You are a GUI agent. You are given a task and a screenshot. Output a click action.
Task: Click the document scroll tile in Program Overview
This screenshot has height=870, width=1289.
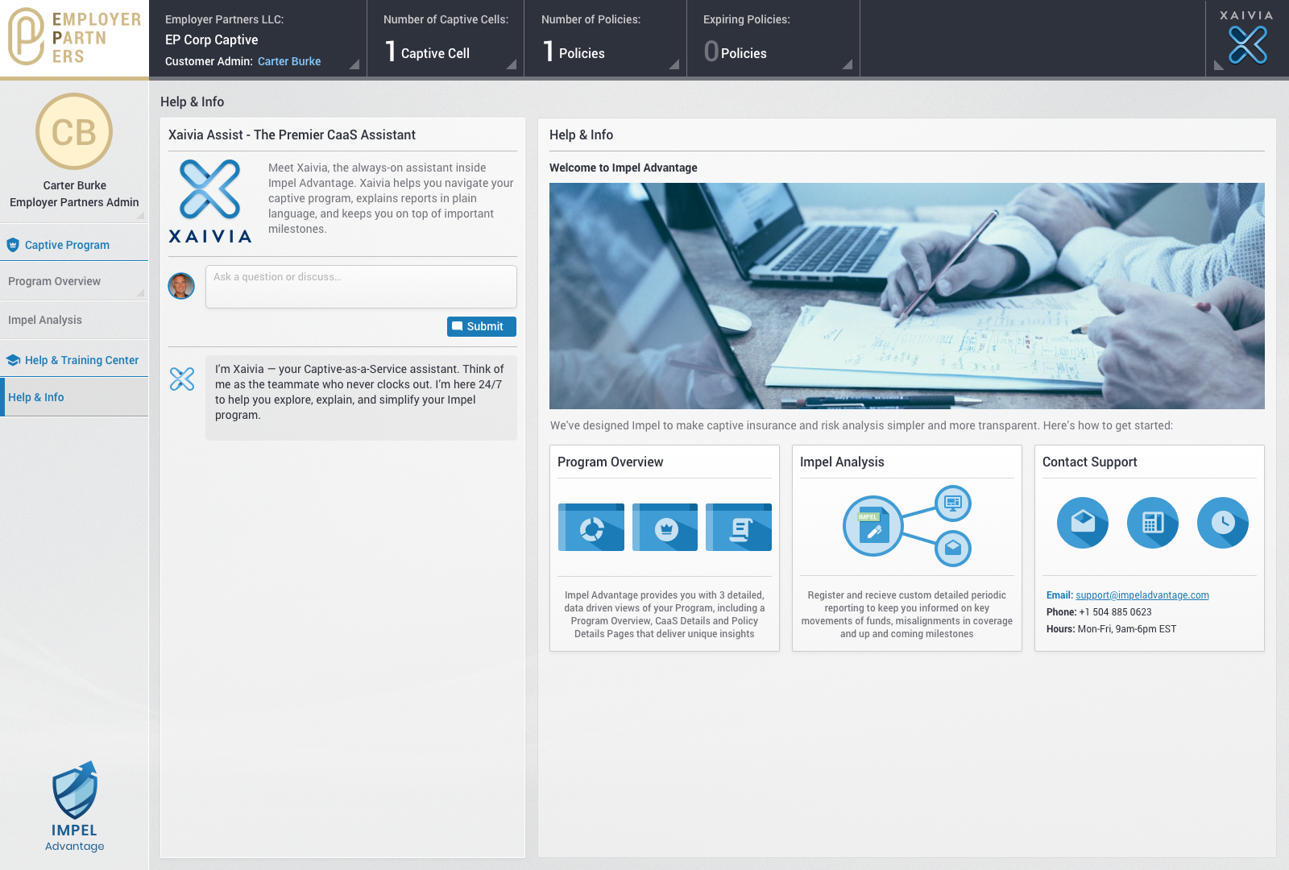[739, 528]
